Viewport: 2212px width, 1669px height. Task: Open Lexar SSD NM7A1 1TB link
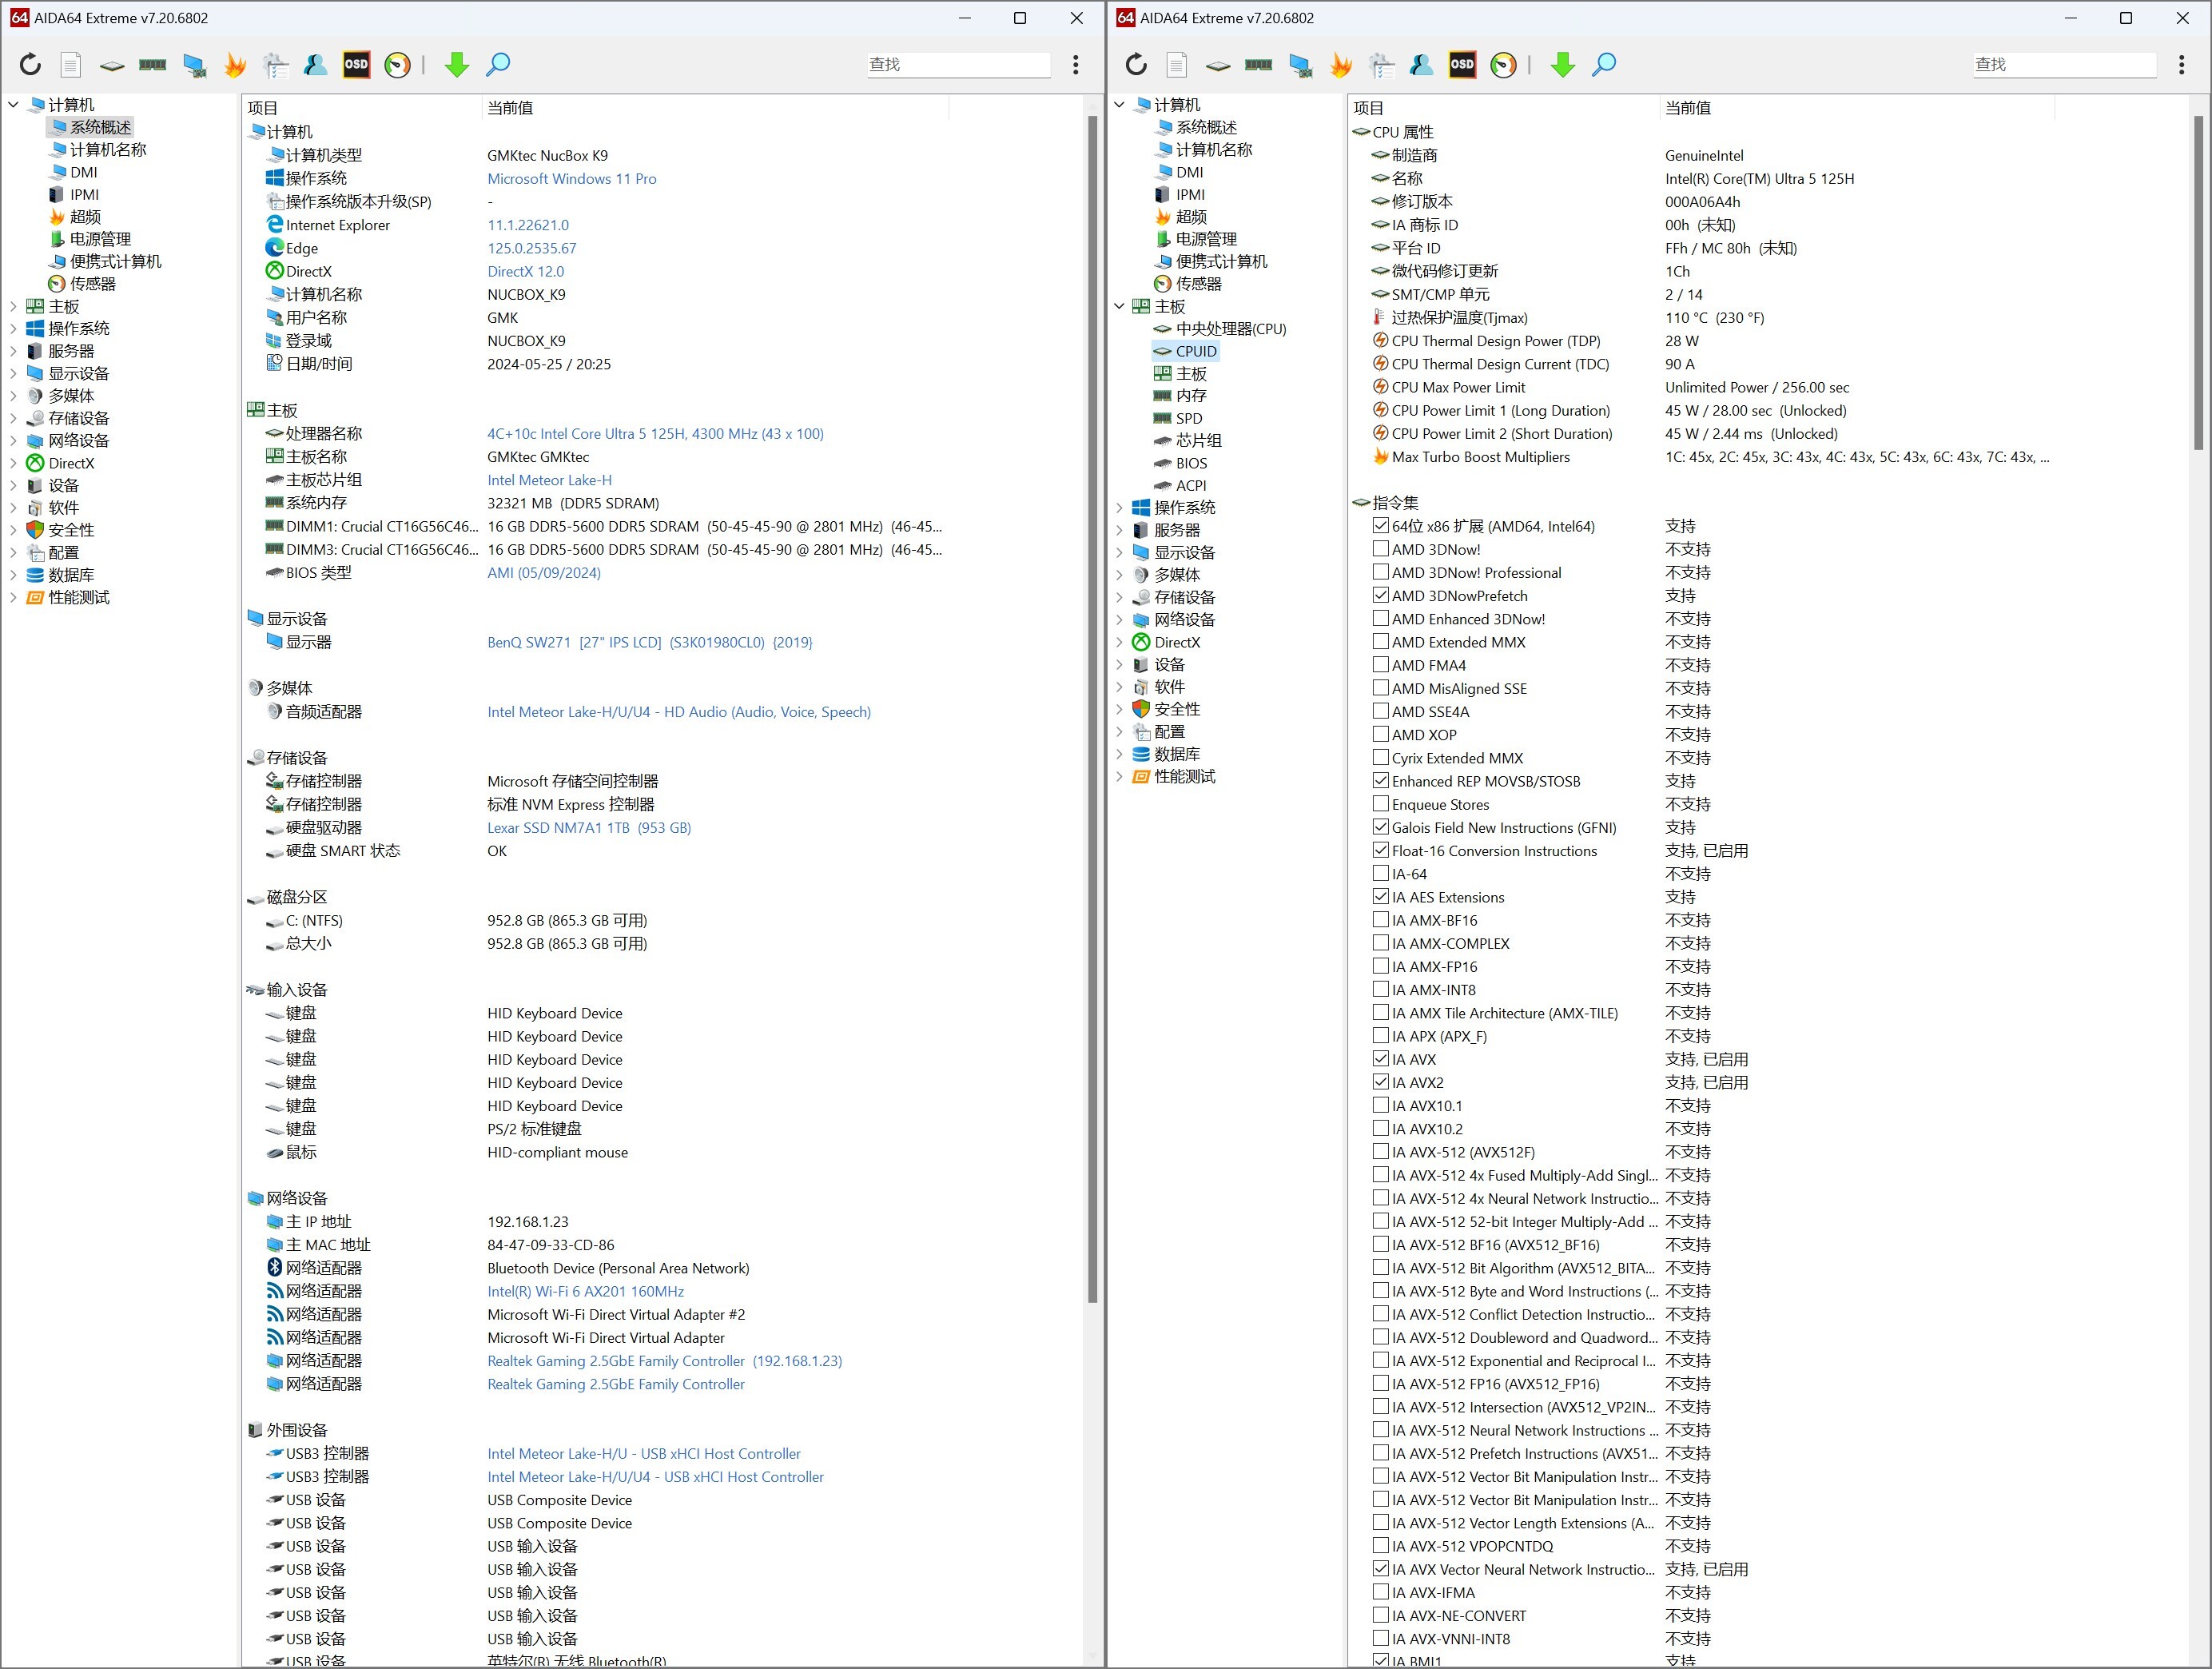588,828
